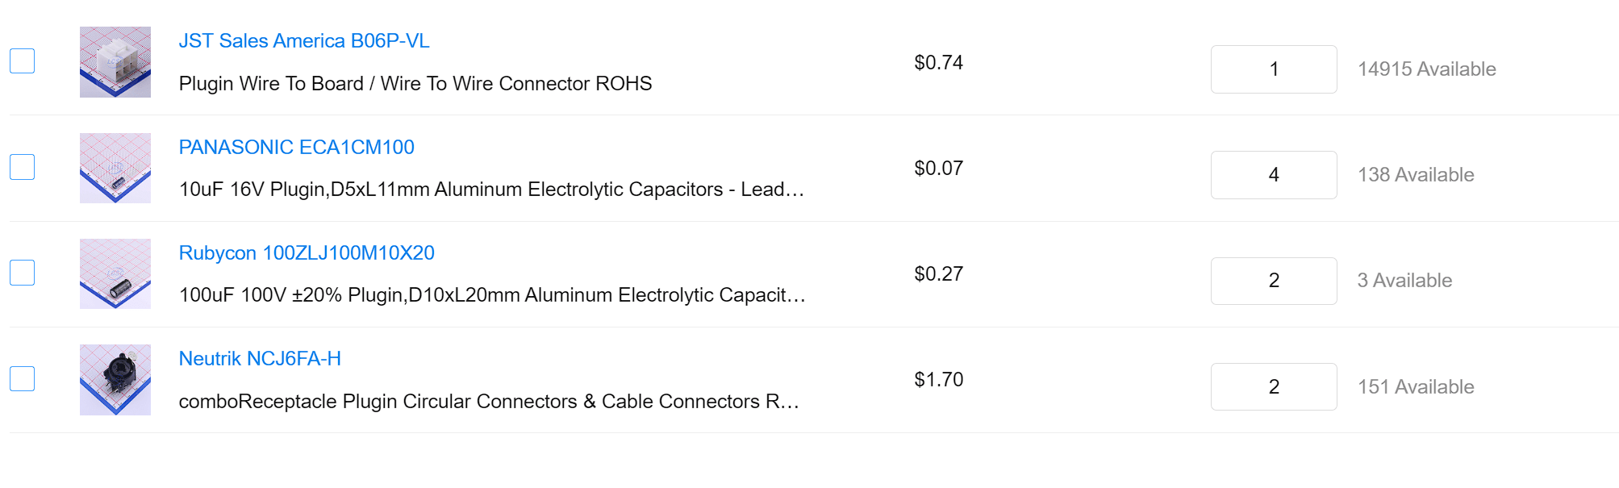This screenshot has width=1619, height=488.
Task: Edit the quantity box showing 4
Action: click(x=1274, y=175)
